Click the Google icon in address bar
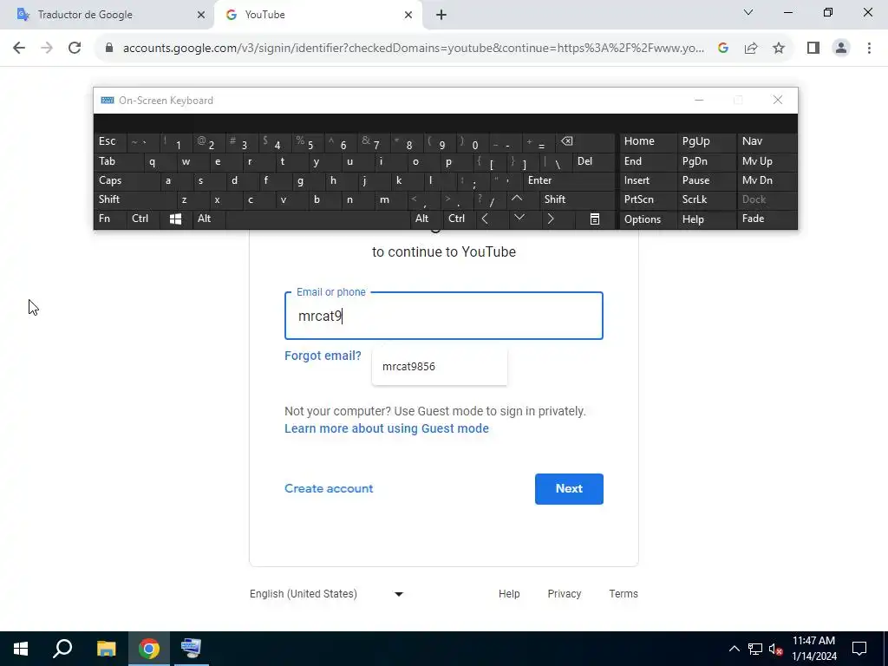Viewport: 888px width, 666px height. [722, 48]
